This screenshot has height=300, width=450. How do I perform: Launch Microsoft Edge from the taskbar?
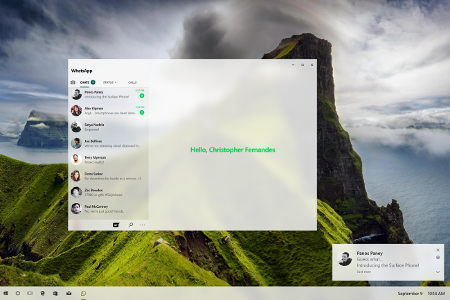coord(42,293)
